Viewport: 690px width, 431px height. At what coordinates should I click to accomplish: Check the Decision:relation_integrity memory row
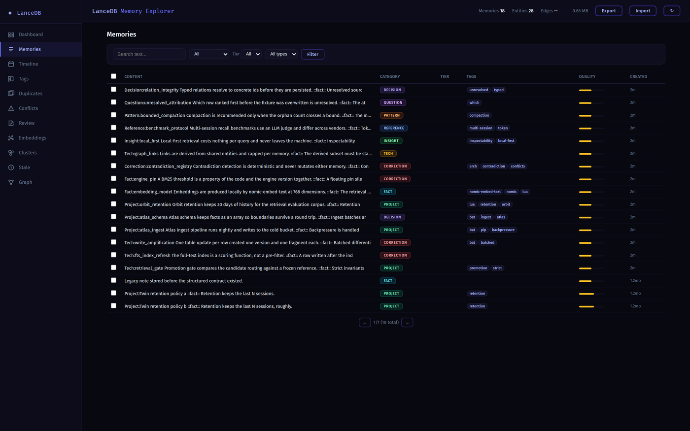(x=113, y=90)
